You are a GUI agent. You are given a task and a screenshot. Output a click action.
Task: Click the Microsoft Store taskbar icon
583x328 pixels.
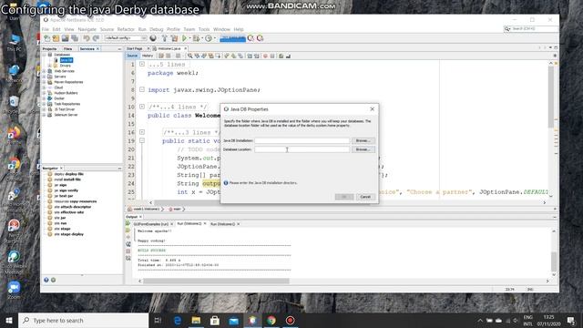[x=215, y=320]
